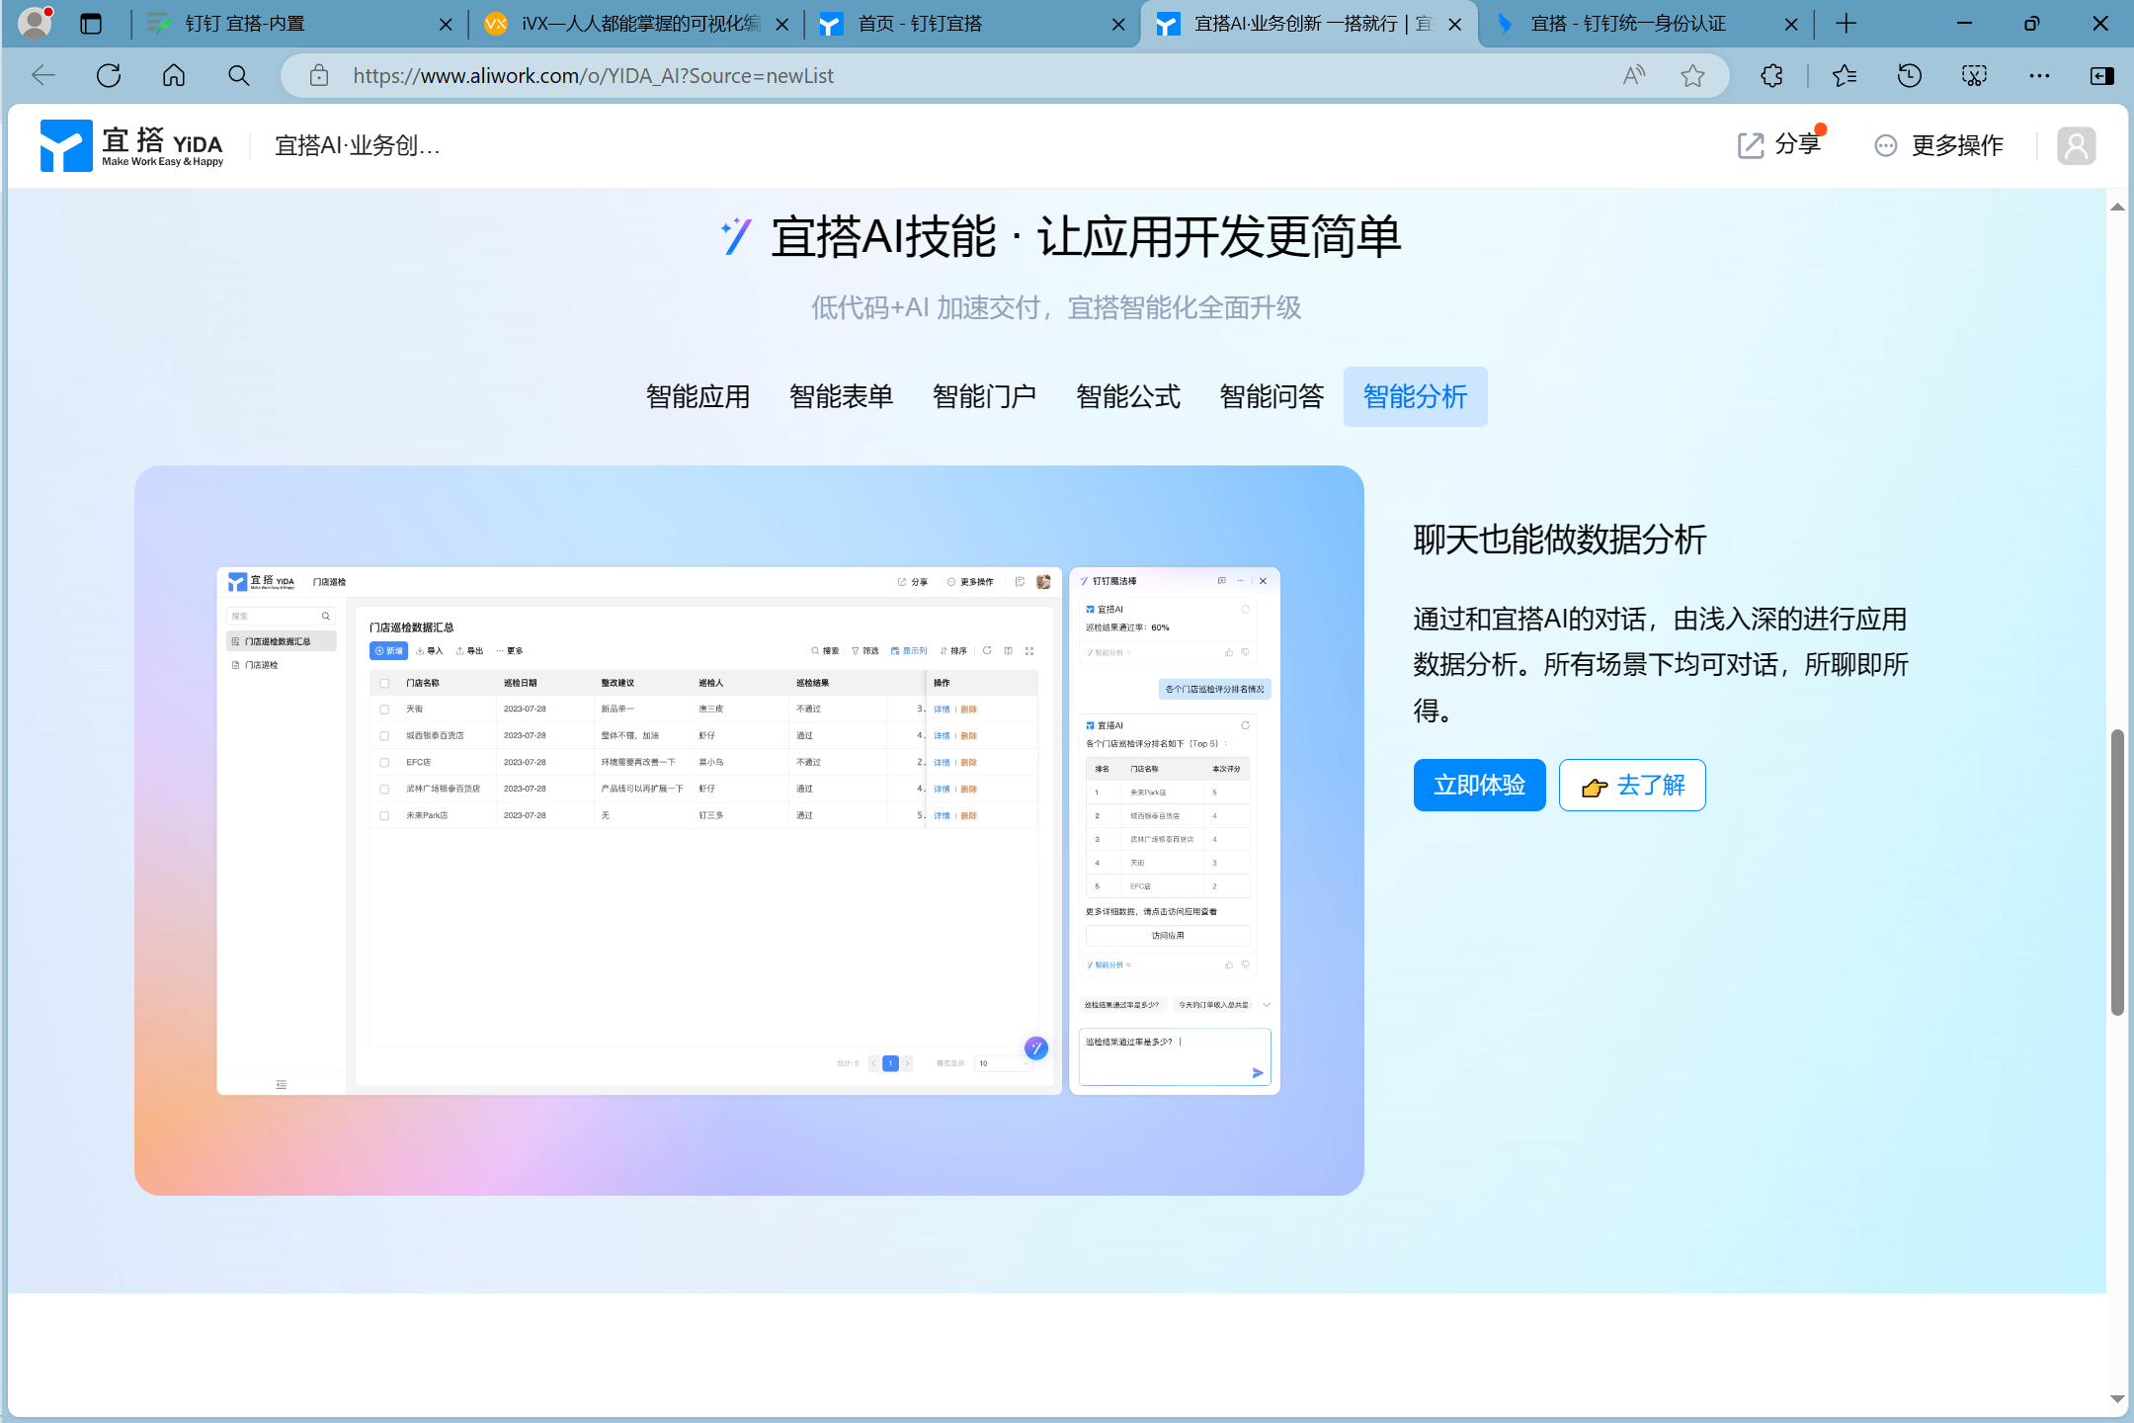Close the 钉钉 宜搭-内置 browser tab
Image resolution: width=2134 pixels, height=1423 pixels.
[x=446, y=24]
